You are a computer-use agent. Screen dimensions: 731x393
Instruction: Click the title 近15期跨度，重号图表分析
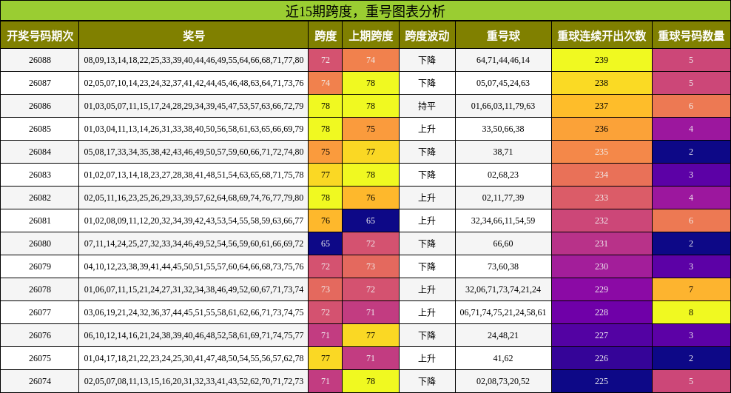click(365, 10)
